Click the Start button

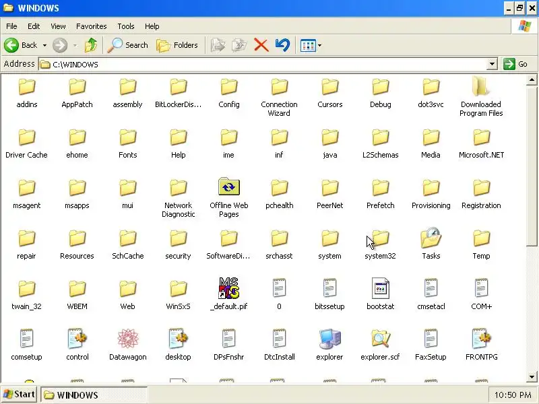[x=20, y=395]
